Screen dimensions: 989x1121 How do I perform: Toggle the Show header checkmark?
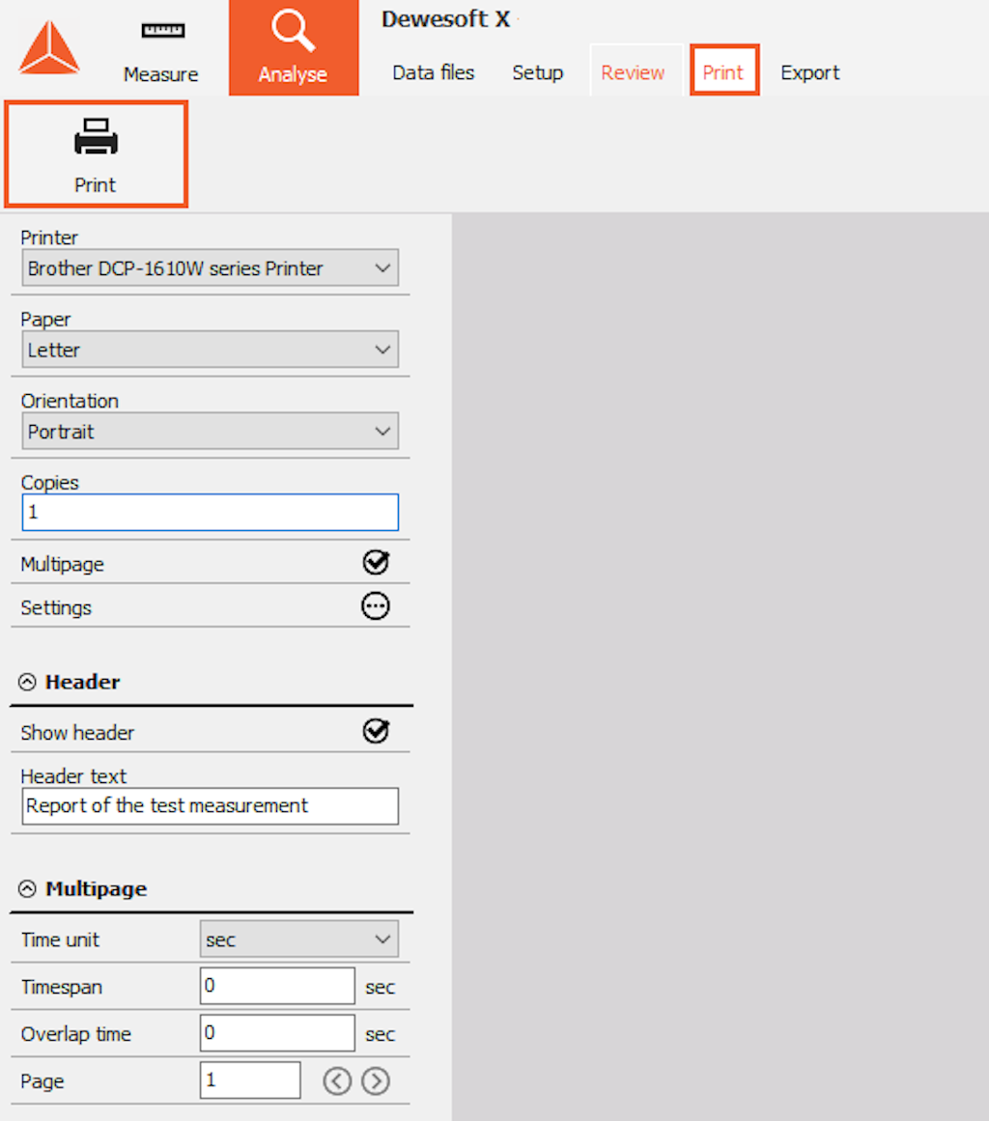click(x=376, y=731)
